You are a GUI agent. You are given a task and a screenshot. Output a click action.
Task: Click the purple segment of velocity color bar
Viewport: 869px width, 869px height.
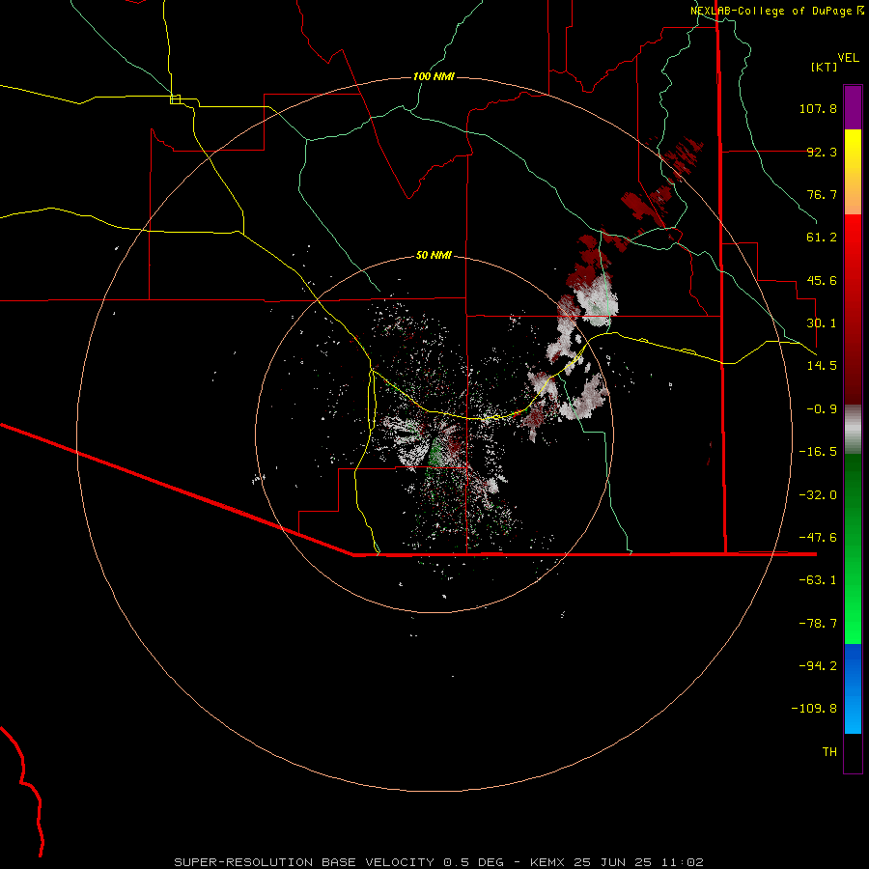coord(853,108)
